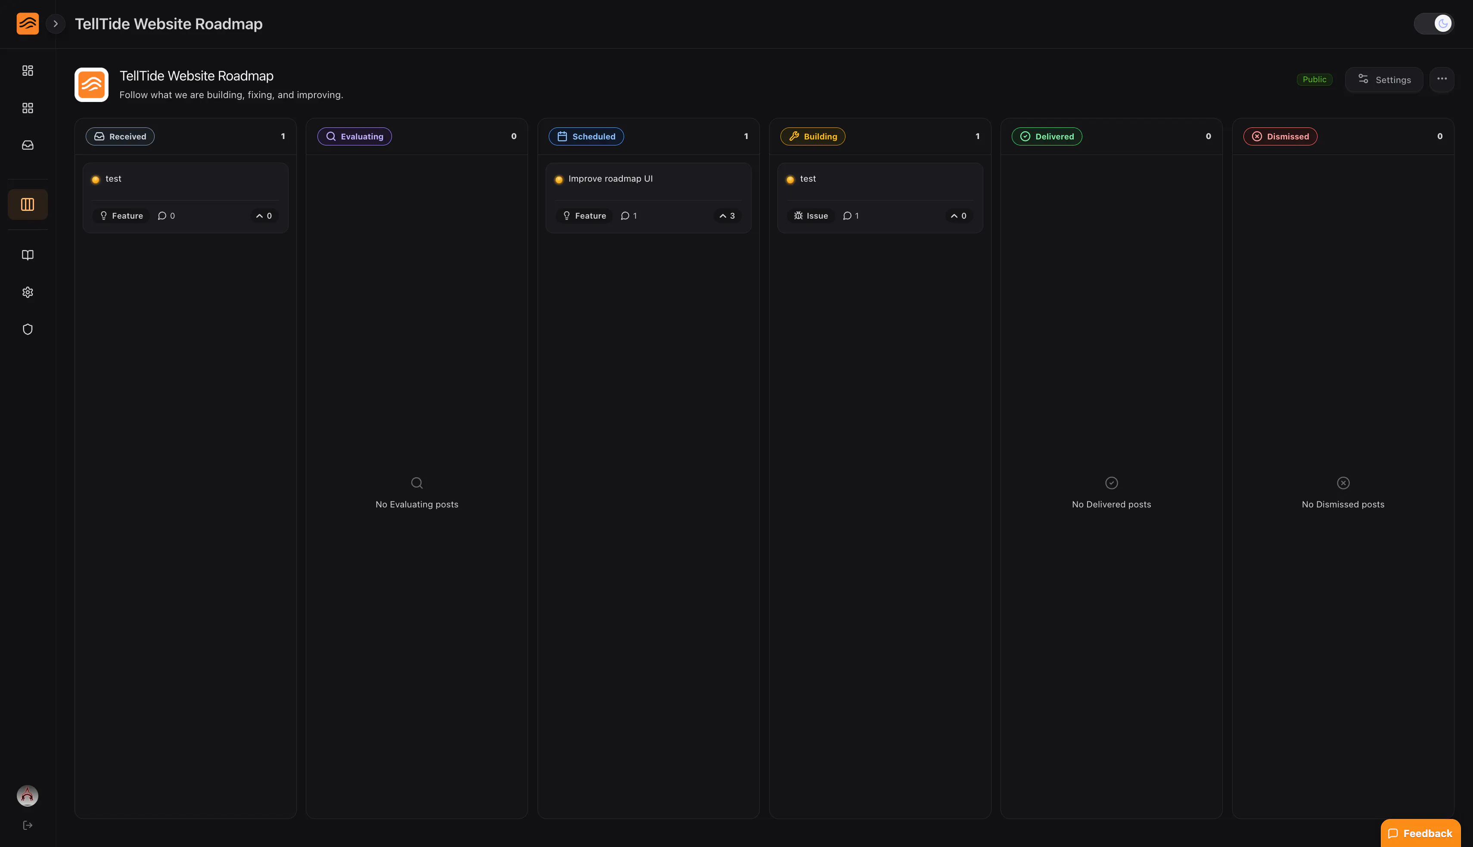
Task: Click the TellTide Website Roadmap top bar title
Action: coord(169,24)
